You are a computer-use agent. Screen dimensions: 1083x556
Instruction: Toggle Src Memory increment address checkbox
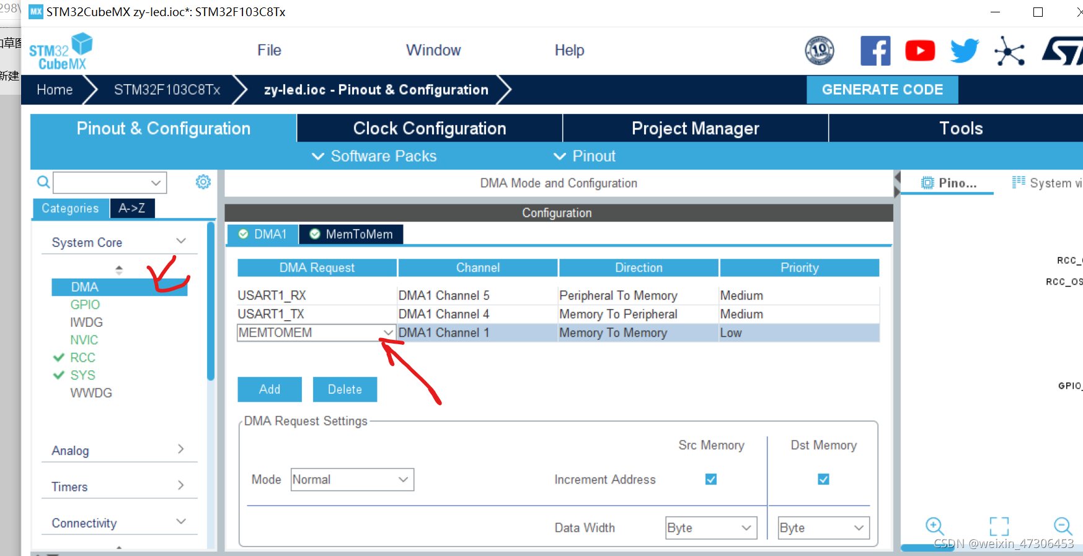[711, 479]
